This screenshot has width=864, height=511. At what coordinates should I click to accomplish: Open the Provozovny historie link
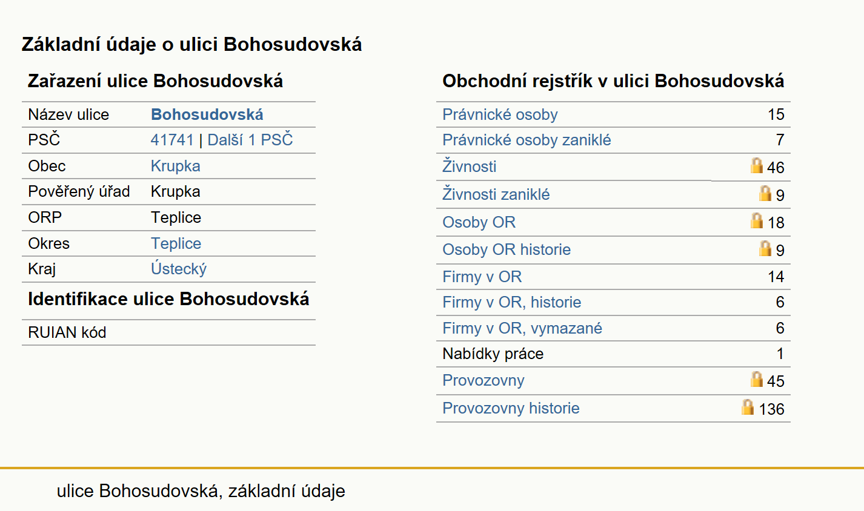(511, 408)
